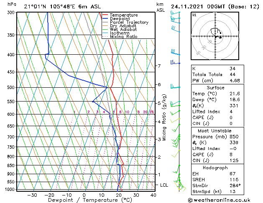Select the Parcel Trajectory legend entry
263x203 pixels.
[x=129, y=22]
